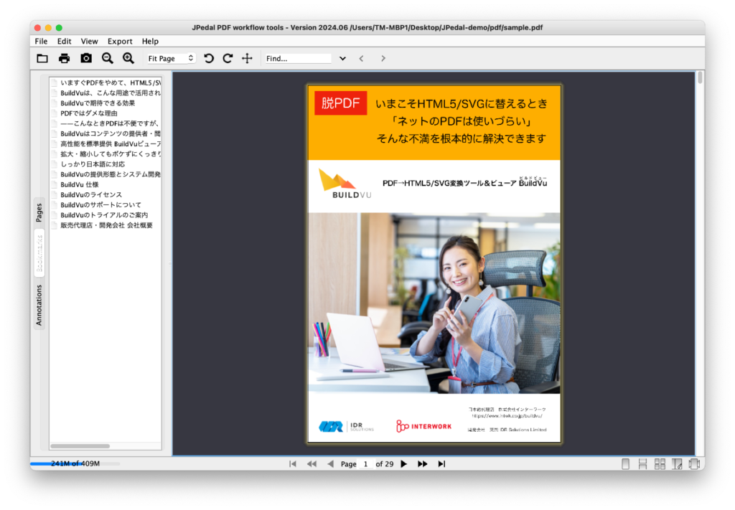Click the bookmarks panel horizontal scrollbar

pos(80,446)
